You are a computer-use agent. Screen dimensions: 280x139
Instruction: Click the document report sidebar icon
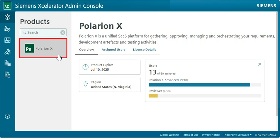8,63
